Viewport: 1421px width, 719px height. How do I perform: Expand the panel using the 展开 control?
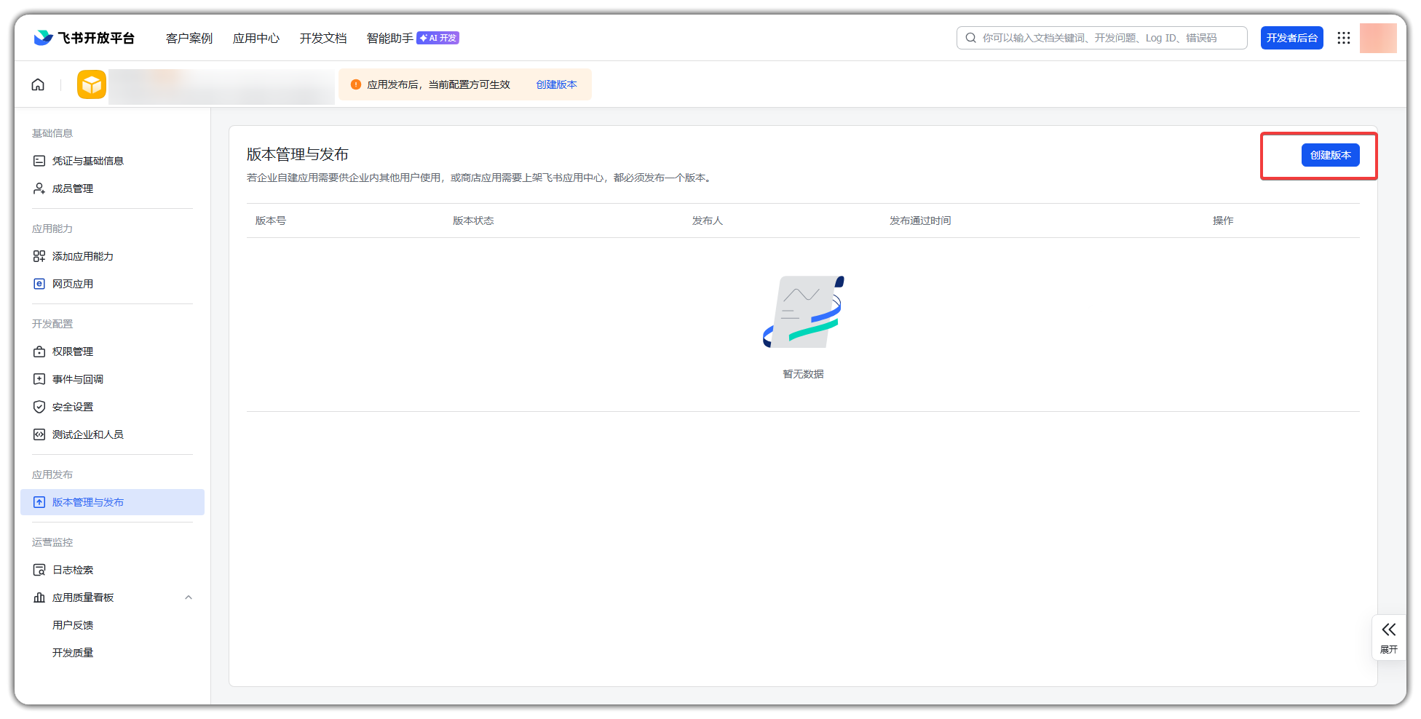tap(1389, 637)
